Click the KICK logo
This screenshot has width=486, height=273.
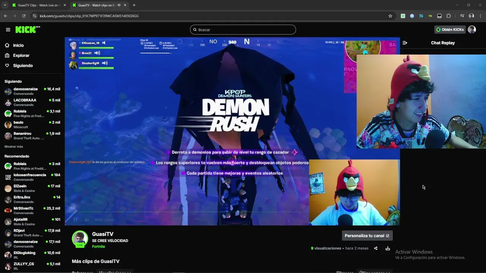[27, 30]
